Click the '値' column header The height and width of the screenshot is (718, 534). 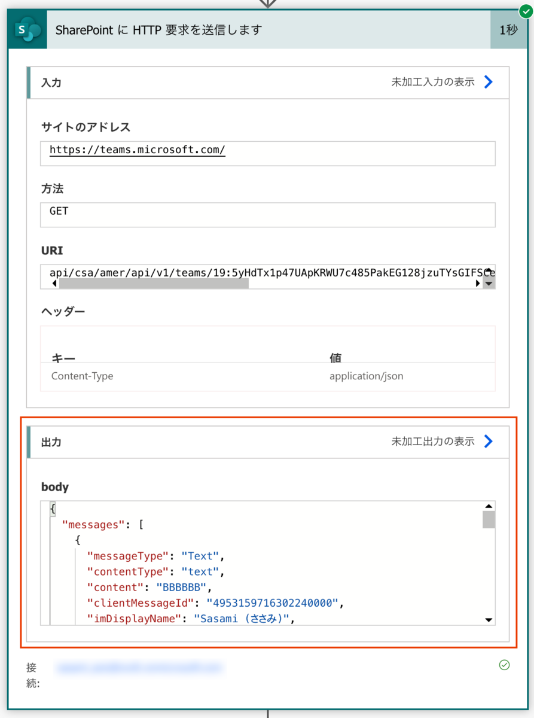click(x=335, y=358)
